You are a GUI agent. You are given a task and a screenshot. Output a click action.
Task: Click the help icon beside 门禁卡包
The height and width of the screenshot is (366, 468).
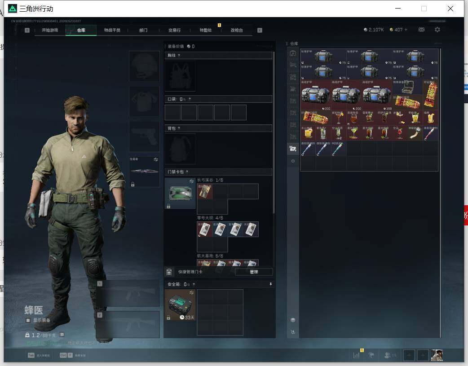[187, 172]
